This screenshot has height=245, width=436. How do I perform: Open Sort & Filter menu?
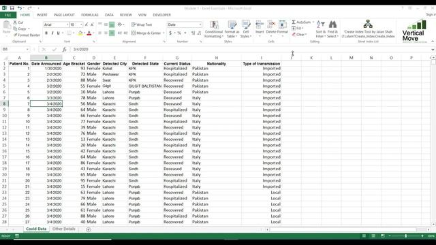tap(321, 29)
